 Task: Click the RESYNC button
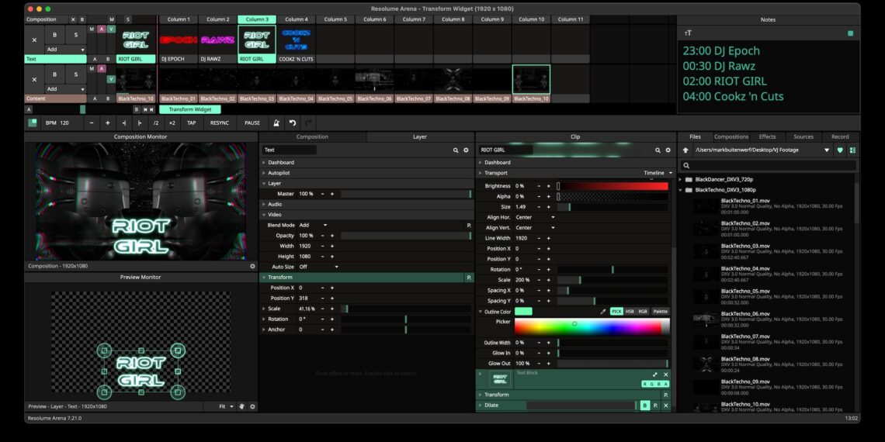pos(220,123)
